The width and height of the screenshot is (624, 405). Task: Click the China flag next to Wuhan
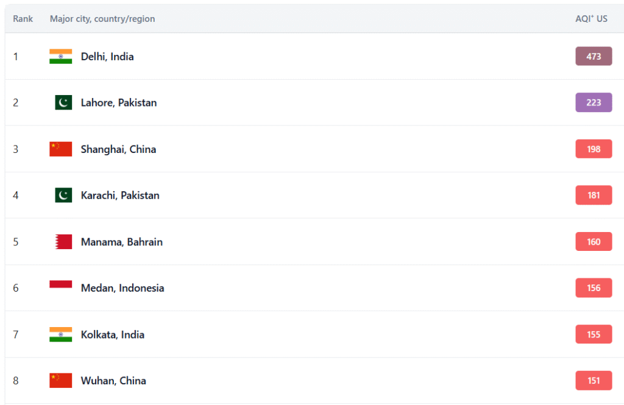[61, 381]
